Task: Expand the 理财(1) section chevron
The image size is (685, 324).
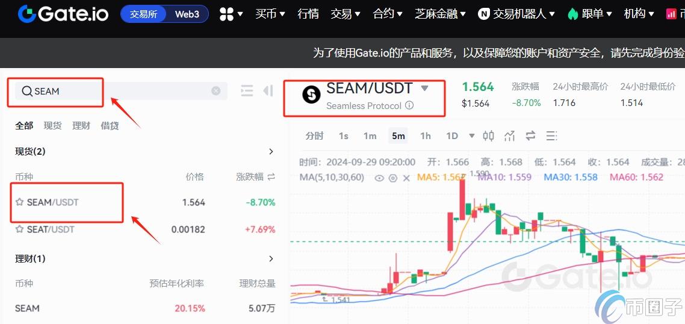Action: pos(271,258)
